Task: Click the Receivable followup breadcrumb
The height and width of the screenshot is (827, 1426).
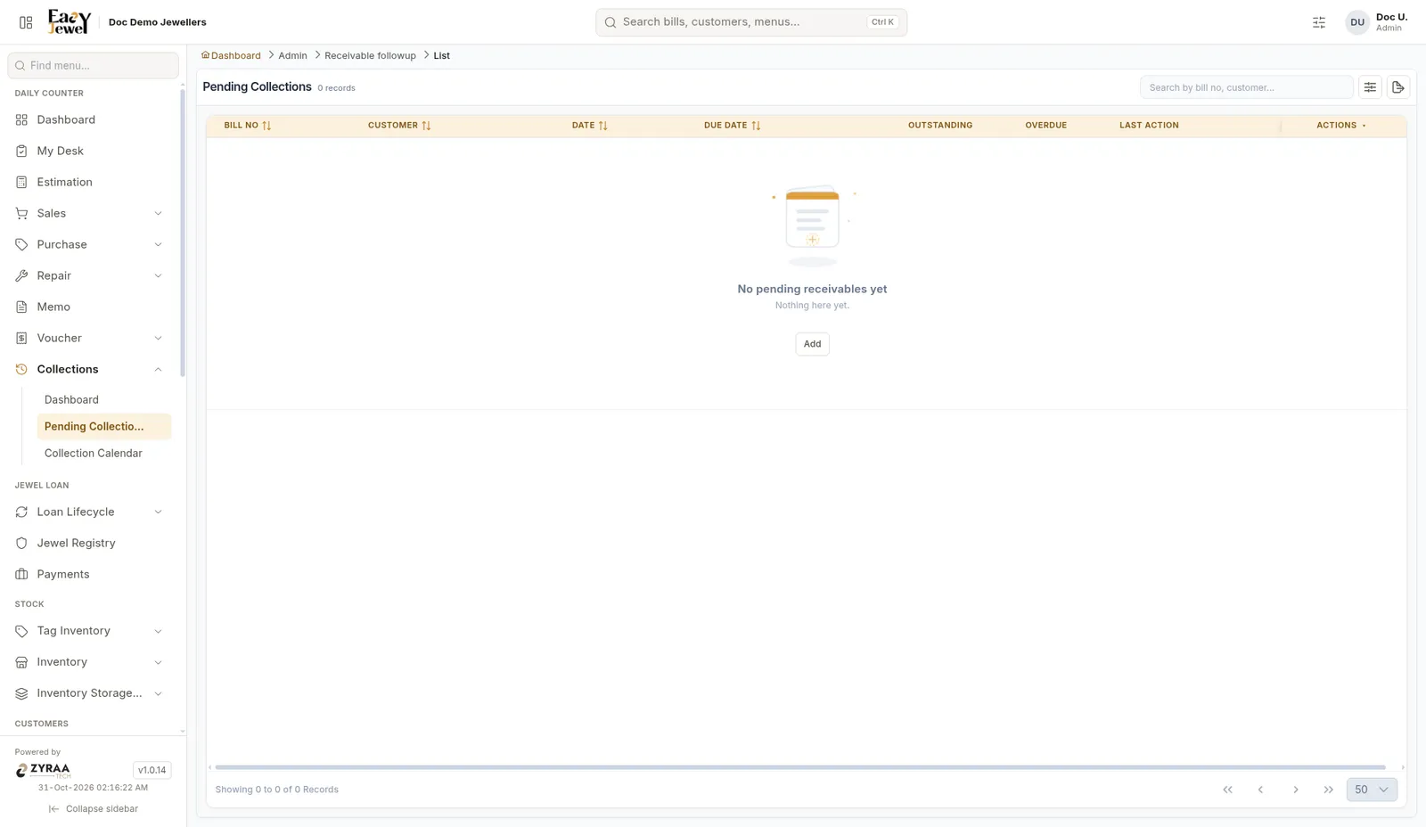Action: [x=370, y=55]
